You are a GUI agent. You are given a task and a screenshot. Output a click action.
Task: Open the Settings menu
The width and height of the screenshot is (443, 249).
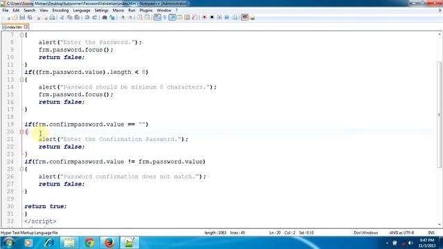[101, 10]
